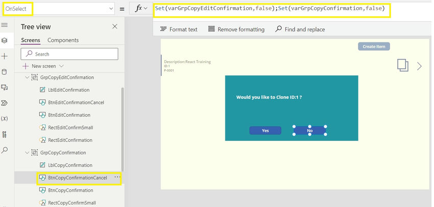This screenshot has height=207, width=434.
Task: Collapse the GrpCopyEditConfirmation group
Action: pos(27,77)
